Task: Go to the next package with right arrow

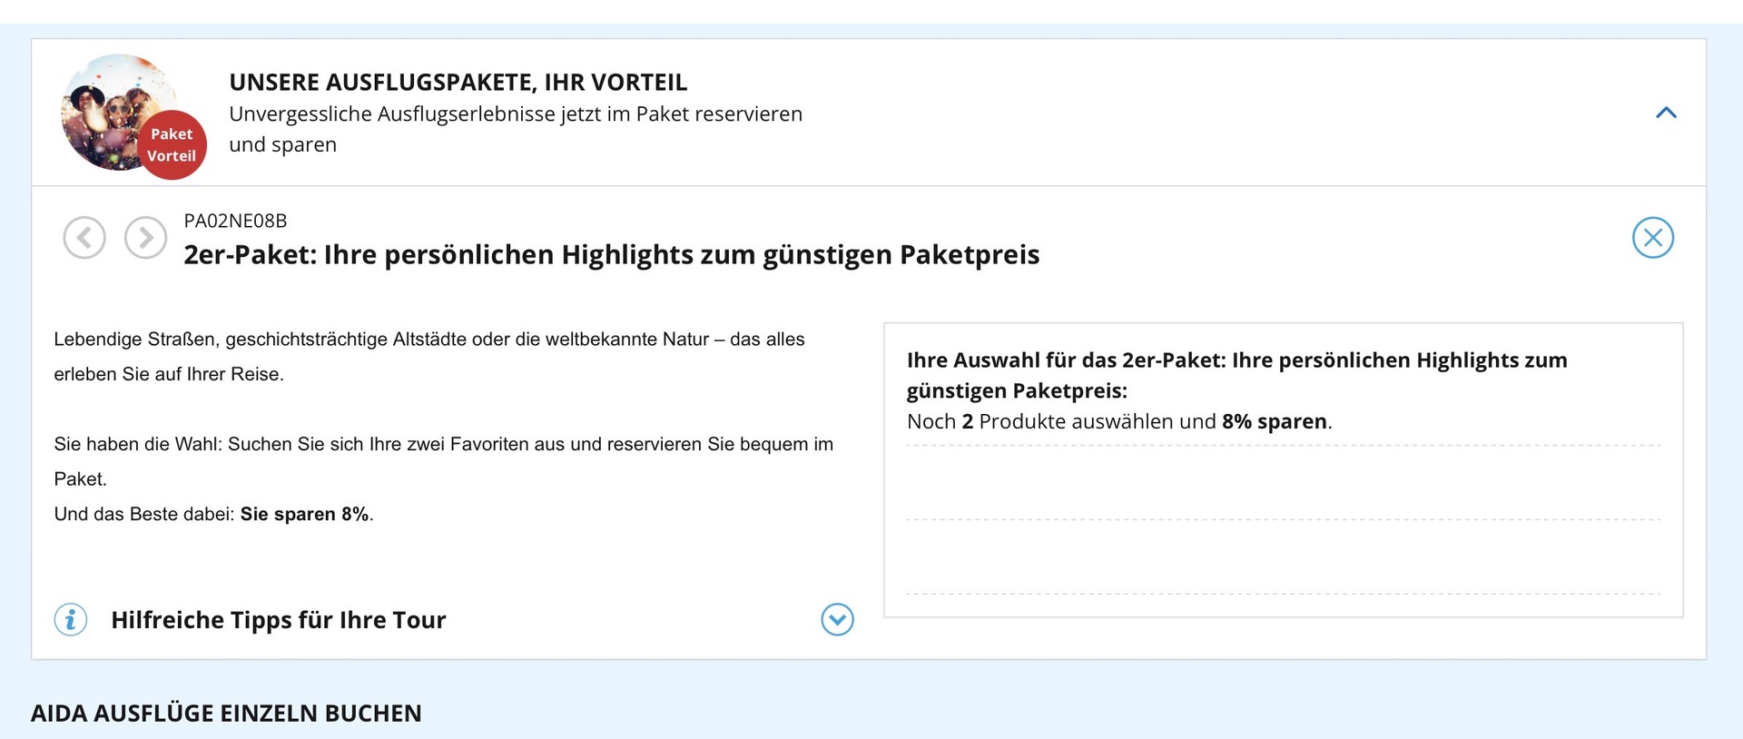Action: [x=145, y=238]
